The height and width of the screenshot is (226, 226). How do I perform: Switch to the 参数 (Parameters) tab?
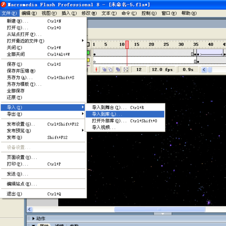(x=74, y=225)
